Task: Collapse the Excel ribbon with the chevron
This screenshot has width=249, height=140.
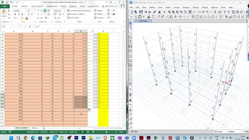Action: click(124, 22)
